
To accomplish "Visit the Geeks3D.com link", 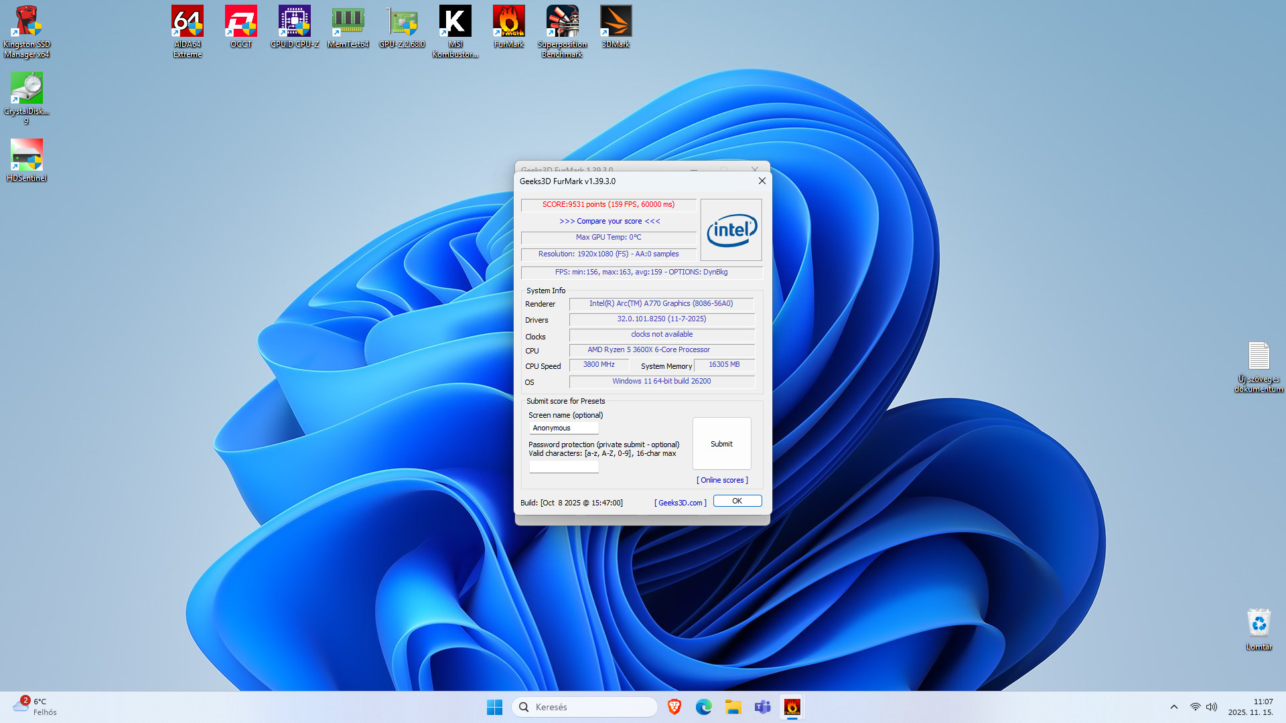I will click(x=680, y=503).
